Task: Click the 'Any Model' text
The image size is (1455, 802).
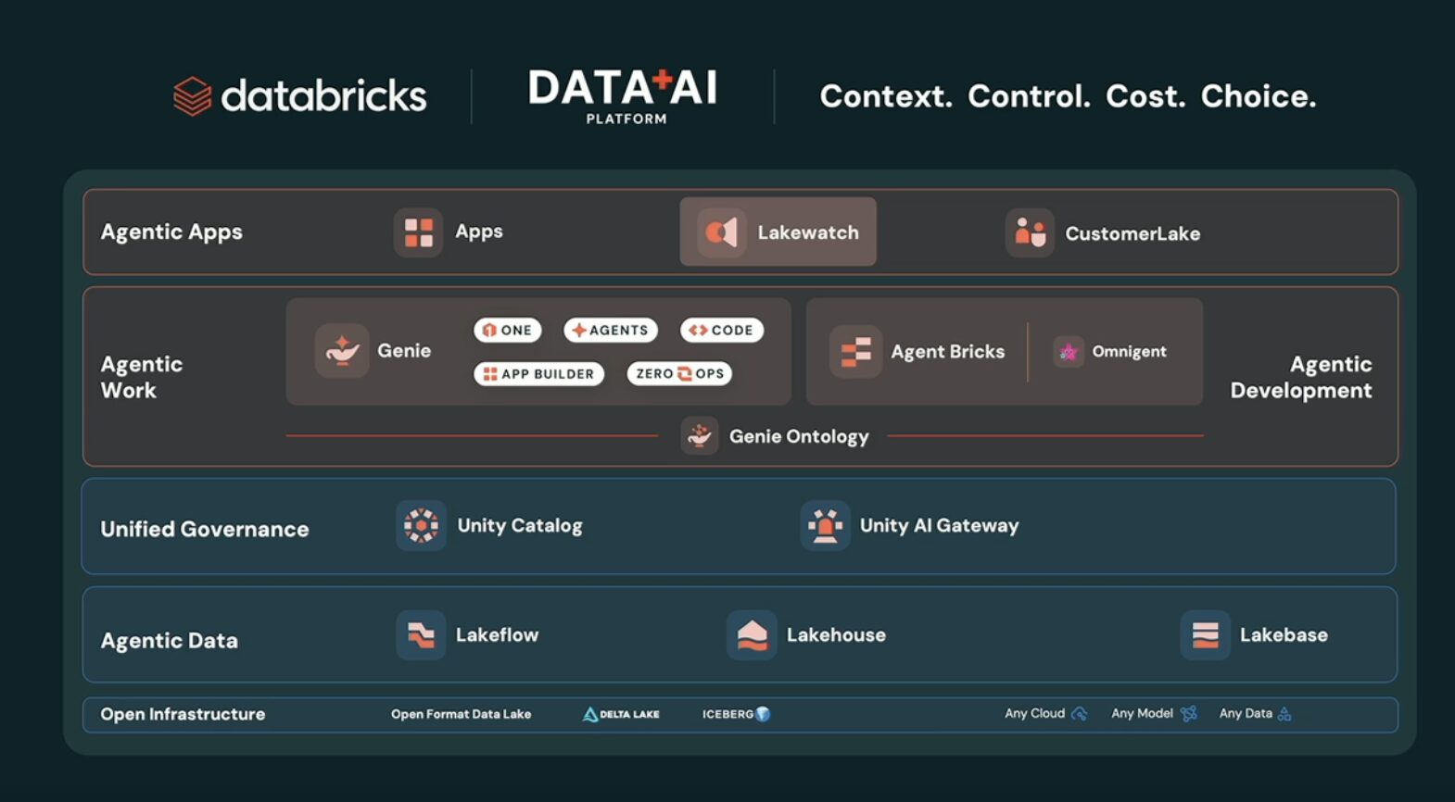Action: 1142,713
